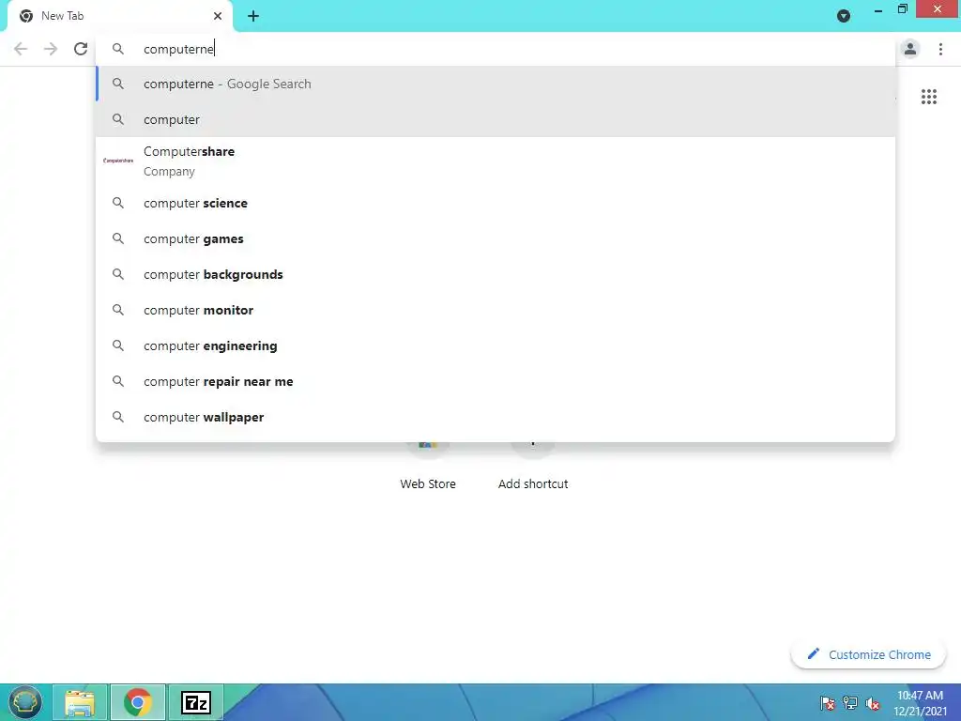Click the taskbar clock showing 10:47 AM

click(x=920, y=703)
